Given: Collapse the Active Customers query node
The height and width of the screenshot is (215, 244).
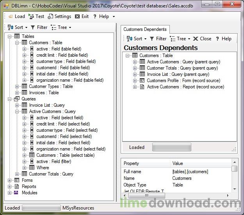Looking at the screenshot, I should click(17, 111).
